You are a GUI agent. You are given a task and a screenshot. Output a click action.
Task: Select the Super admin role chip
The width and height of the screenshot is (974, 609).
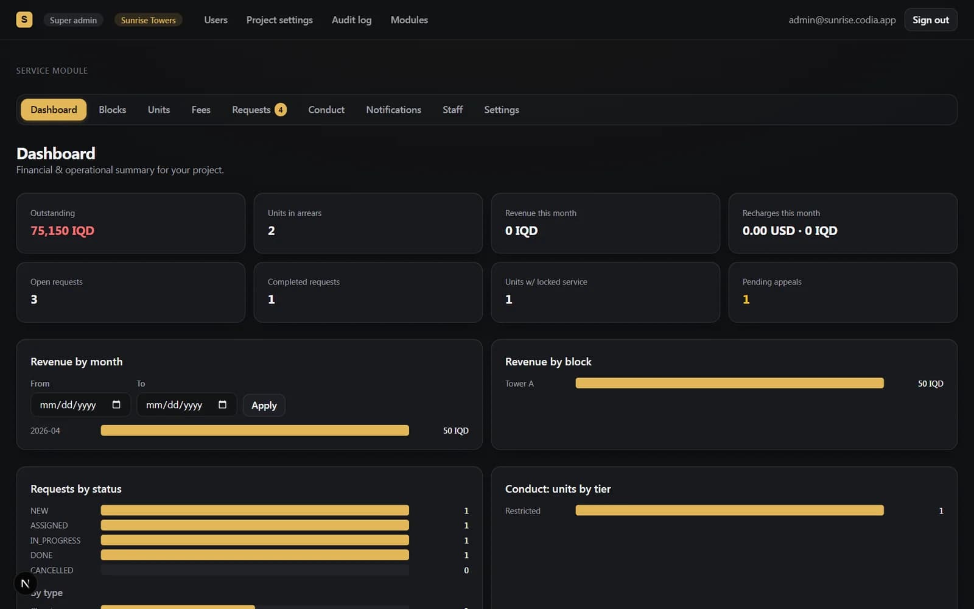(x=73, y=20)
